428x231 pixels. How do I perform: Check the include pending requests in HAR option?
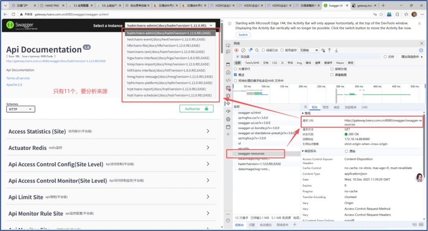(236, 80)
